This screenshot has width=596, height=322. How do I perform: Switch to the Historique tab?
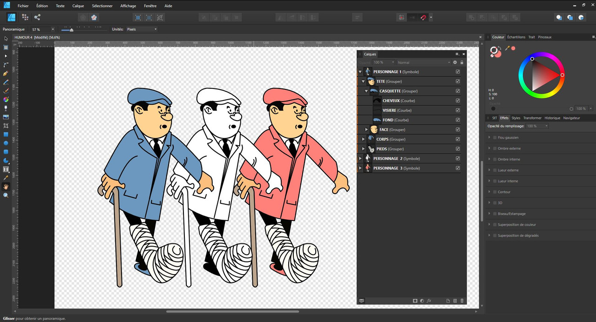click(x=552, y=118)
